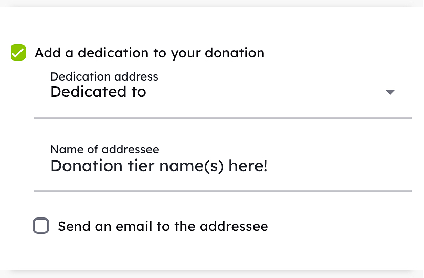Focus the Name of addressee input field
The width and height of the screenshot is (424, 278).
[222, 166]
